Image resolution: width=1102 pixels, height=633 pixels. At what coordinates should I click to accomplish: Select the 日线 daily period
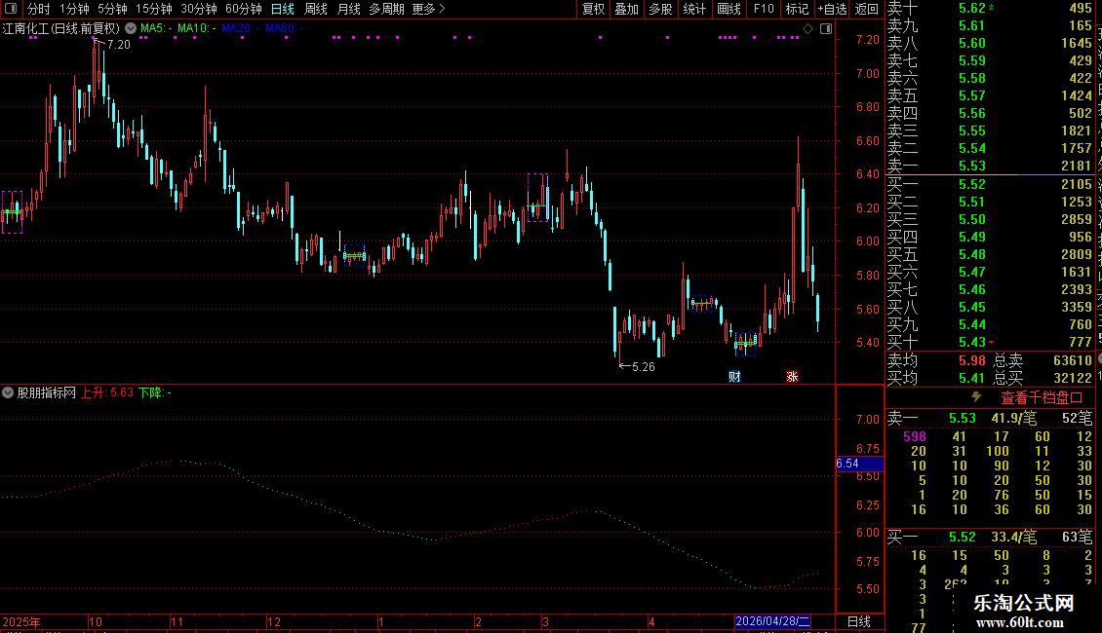click(x=283, y=9)
